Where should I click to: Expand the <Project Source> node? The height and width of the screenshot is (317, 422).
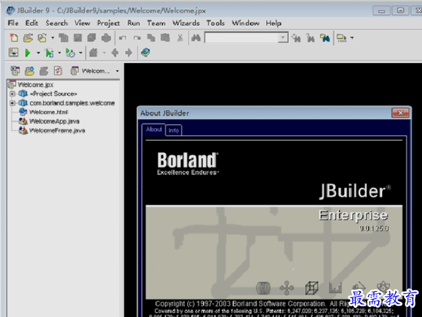coord(12,94)
